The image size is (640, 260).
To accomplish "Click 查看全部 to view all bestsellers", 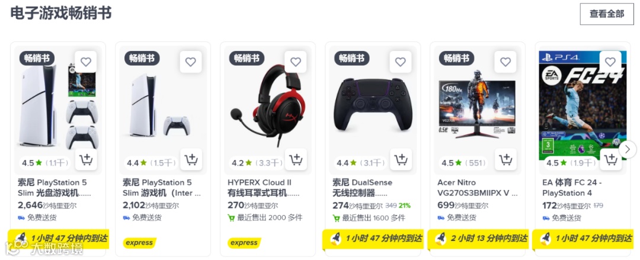I will coord(607,14).
